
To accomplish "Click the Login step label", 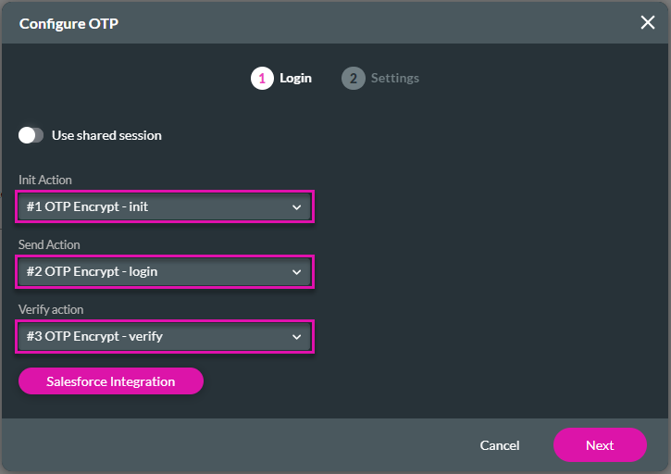I will tap(295, 79).
